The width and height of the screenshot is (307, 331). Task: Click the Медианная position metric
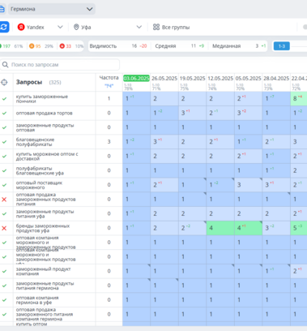coord(239,46)
